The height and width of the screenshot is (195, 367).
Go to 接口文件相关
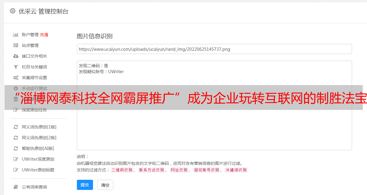tap(34, 56)
